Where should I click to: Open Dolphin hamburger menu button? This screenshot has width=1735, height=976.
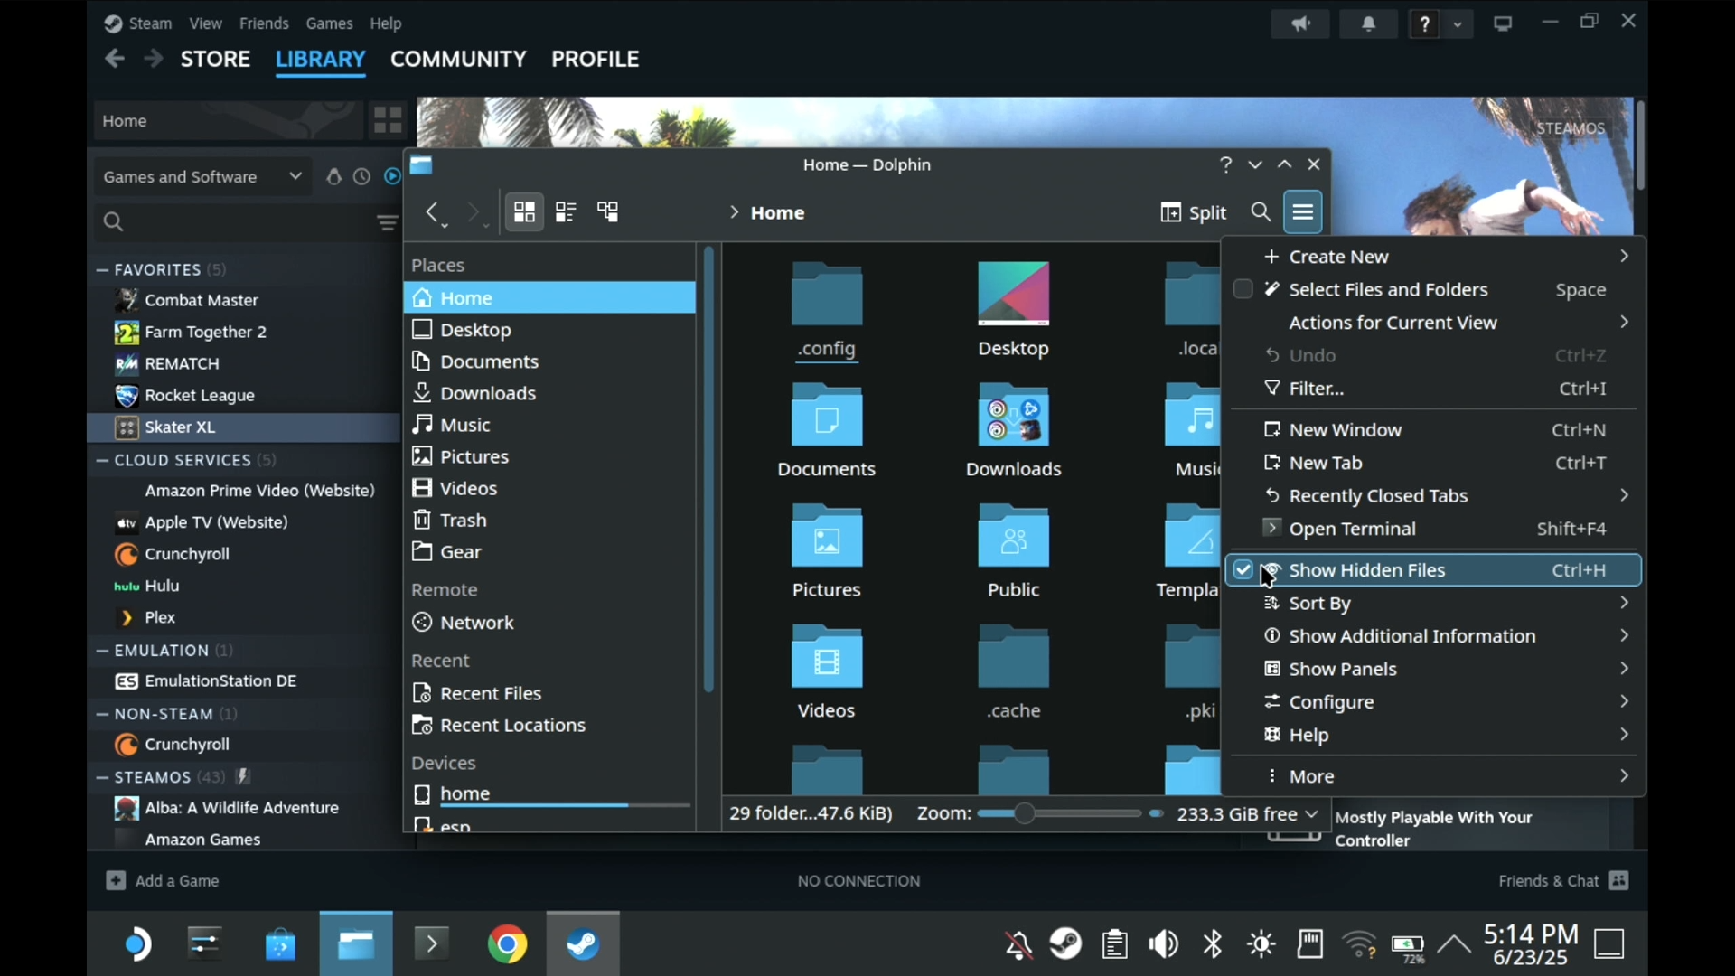[x=1302, y=212]
